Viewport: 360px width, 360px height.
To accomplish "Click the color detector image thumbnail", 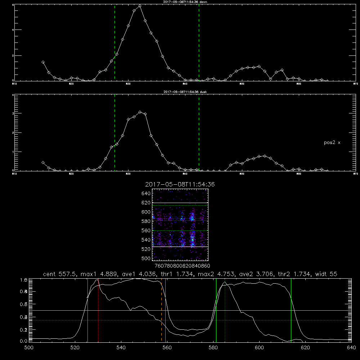I will point(180,225).
